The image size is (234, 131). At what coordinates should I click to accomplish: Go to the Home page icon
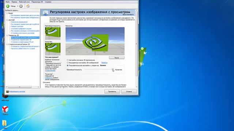(x=28, y=6)
